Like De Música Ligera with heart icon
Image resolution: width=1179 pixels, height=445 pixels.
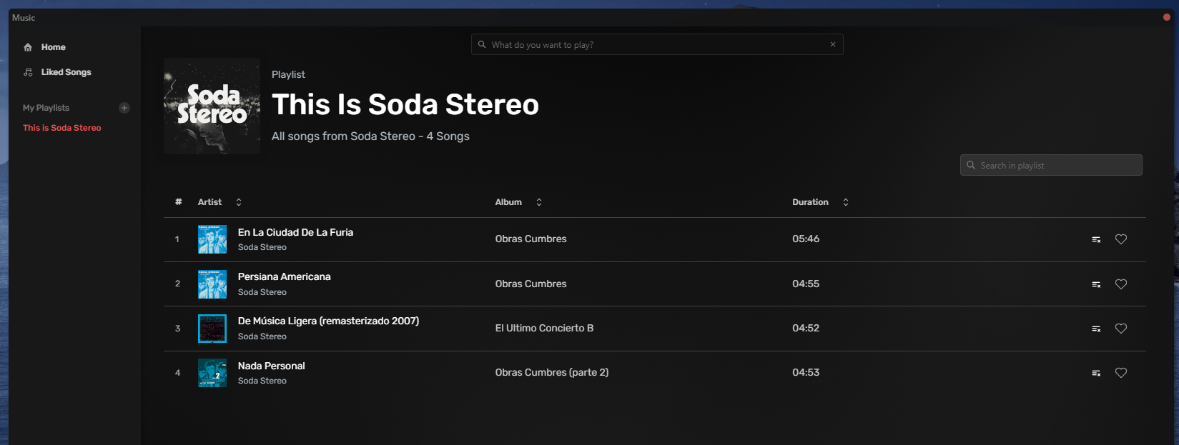pos(1120,329)
